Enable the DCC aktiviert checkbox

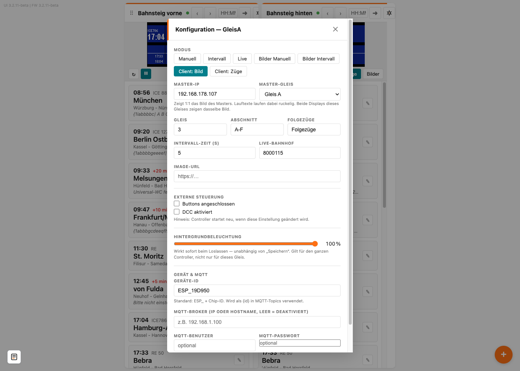click(x=177, y=212)
